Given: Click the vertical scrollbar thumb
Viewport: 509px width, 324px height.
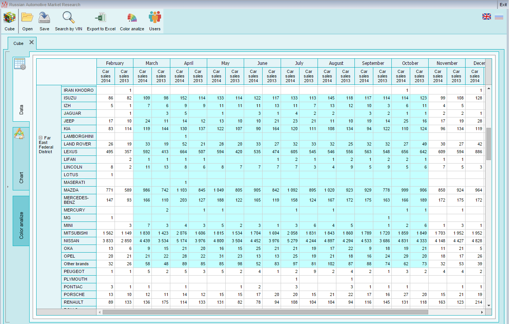Looking at the screenshot, I should click(x=489, y=144).
